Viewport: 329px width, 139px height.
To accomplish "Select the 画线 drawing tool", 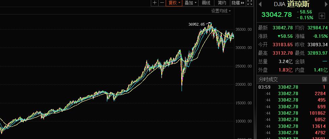I will (206, 3).
